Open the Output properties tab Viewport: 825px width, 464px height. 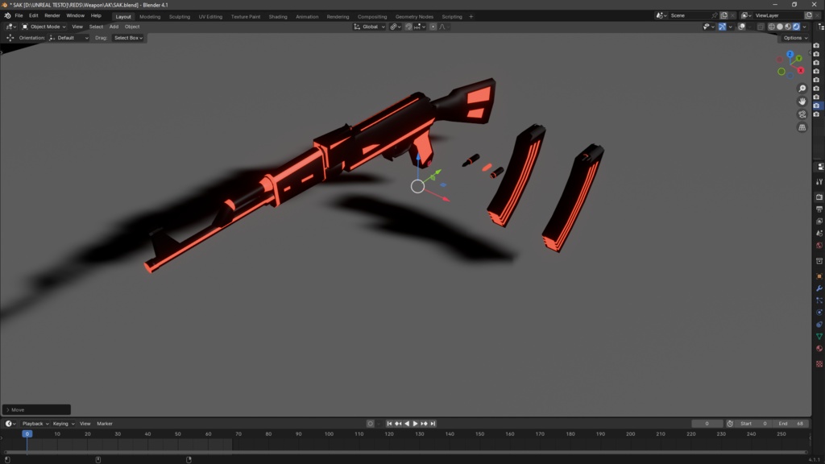pos(819,209)
